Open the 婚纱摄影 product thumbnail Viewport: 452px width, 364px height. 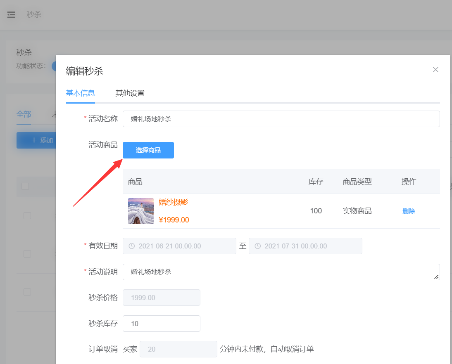tap(140, 211)
